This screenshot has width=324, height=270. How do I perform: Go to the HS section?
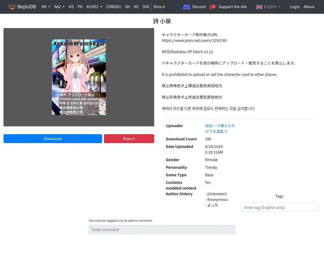point(71,7)
